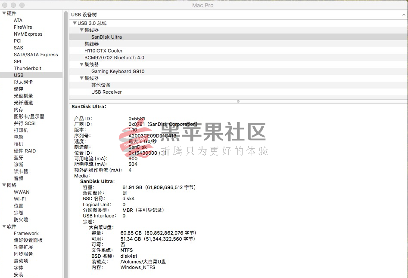This screenshot has height=278, width=408.
Task: Open 并行 SCSI category
Action: pos(25,123)
